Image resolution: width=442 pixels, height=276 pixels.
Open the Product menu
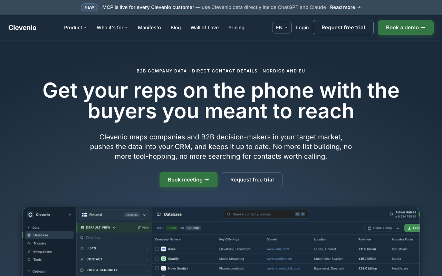75,28
